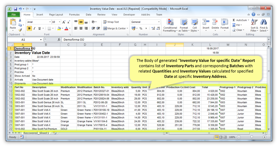Toggle Italic formatting
Image resolution: width=278 pixels, height=147 pixels.
tap(34, 28)
